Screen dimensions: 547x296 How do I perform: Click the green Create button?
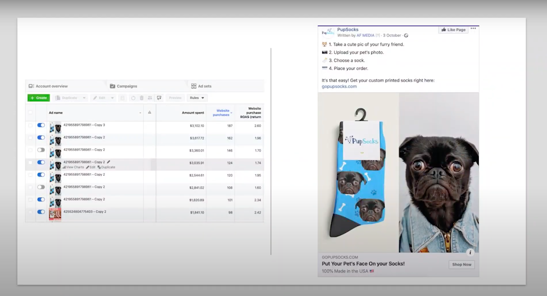coord(39,98)
